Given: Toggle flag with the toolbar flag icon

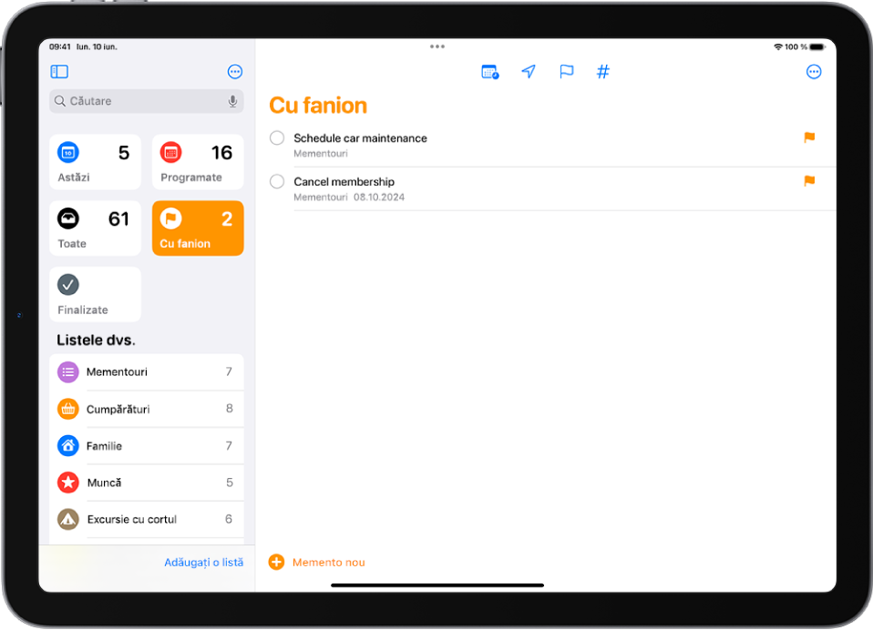Looking at the screenshot, I should point(566,71).
